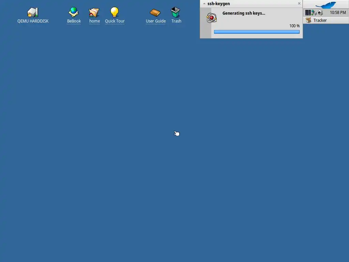
Task: Open the QEMU HARDDISK volume icon
Action: (33, 12)
